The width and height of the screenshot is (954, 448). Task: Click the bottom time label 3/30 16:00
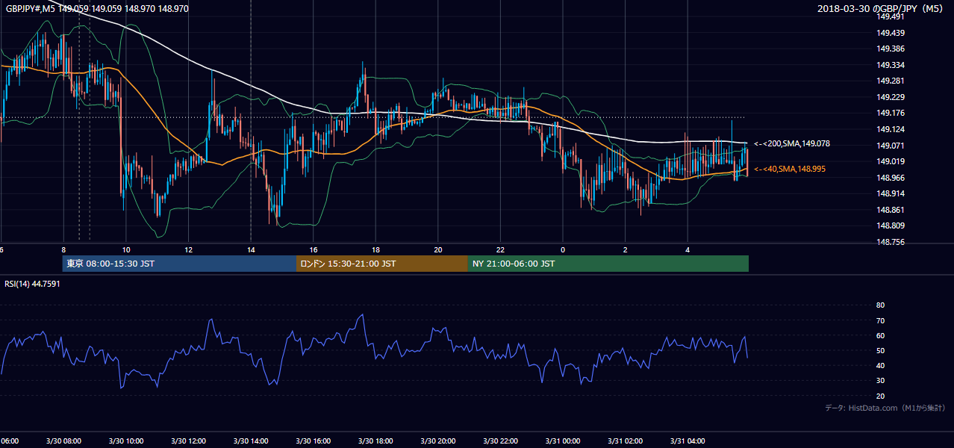click(x=313, y=441)
